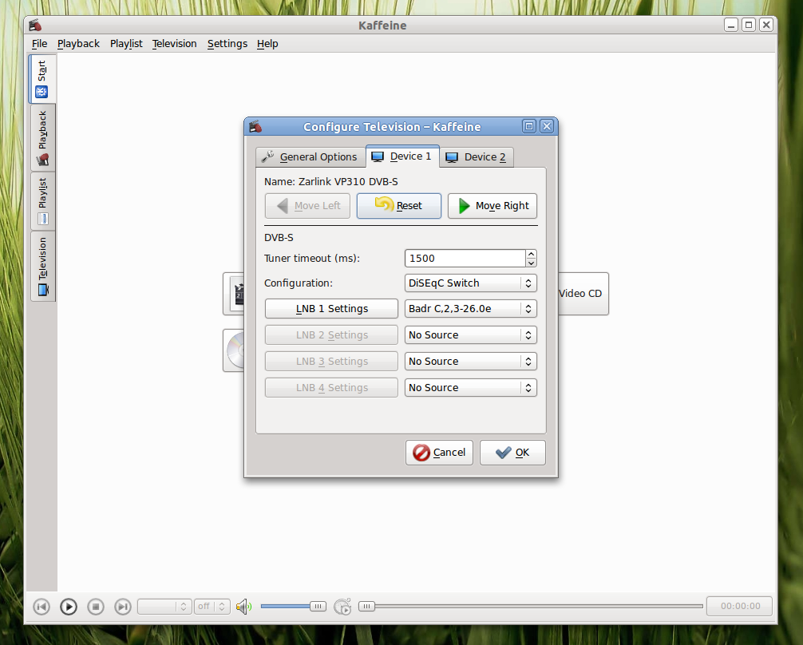Open the Start tab in Kaffeine sidebar

click(x=42, y=79)
